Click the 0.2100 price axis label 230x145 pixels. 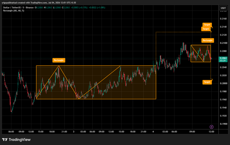223,43
